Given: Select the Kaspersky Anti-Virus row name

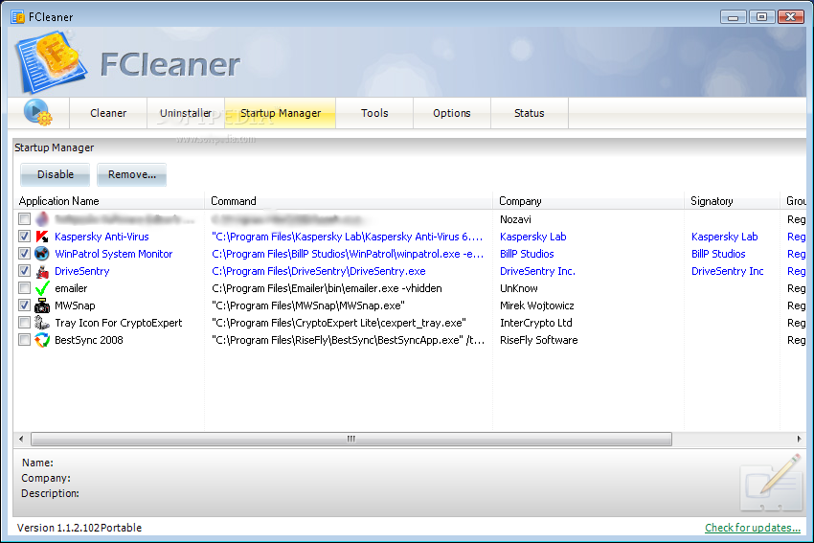Looking at the screenshot, I should click(x=102, y=237).
